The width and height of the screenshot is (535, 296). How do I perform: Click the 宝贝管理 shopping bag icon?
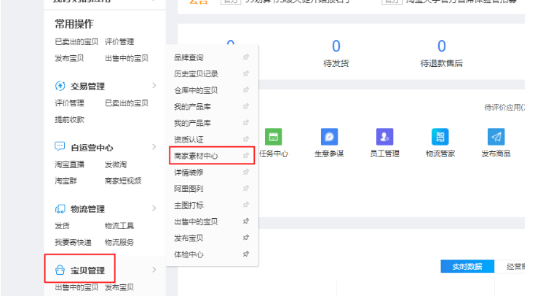[x=60, y=271]
